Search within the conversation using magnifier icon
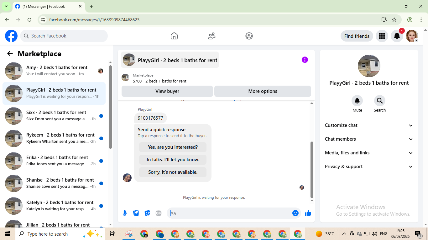 [x=380, y=101]
